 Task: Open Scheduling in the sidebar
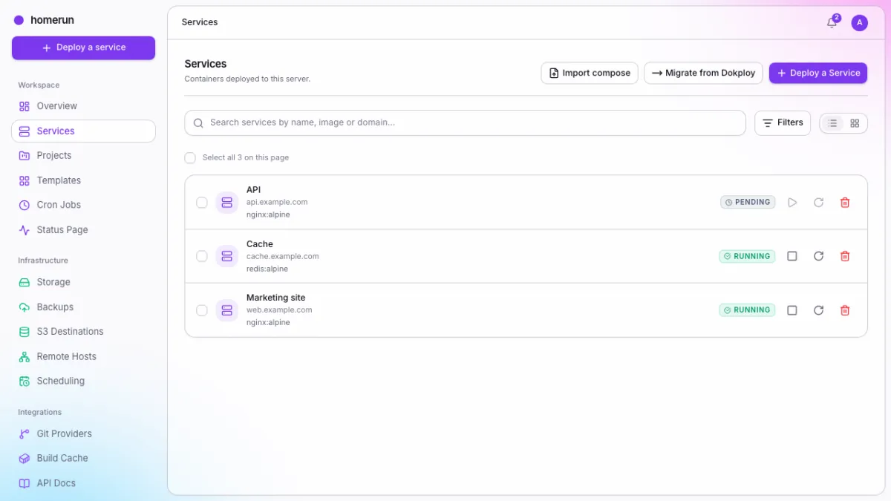pos(83,381)
